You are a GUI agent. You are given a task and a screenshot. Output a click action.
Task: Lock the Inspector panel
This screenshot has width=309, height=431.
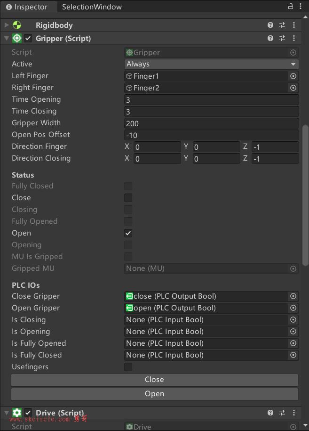(x=291, y=6)
